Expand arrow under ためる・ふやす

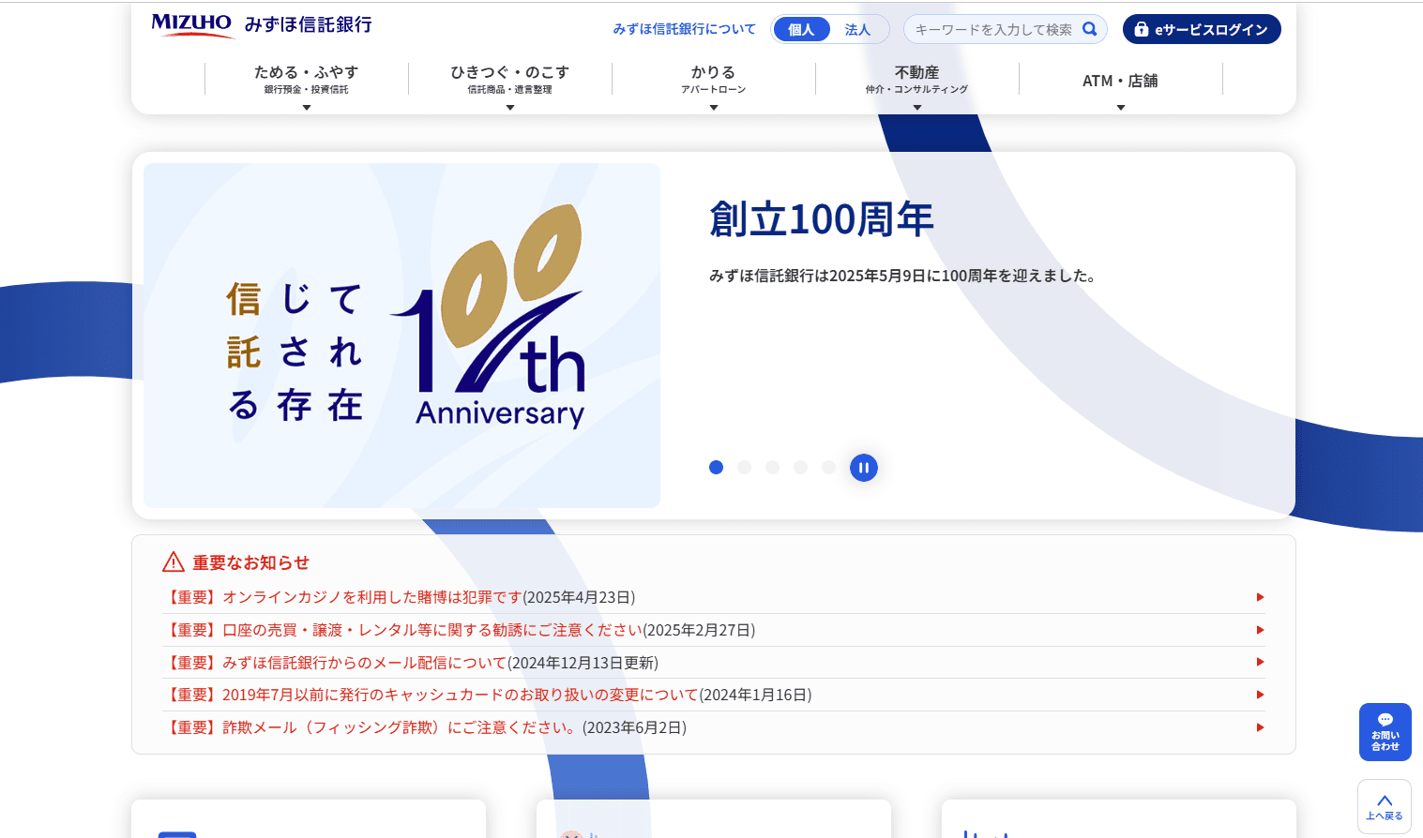pos(307,108)
